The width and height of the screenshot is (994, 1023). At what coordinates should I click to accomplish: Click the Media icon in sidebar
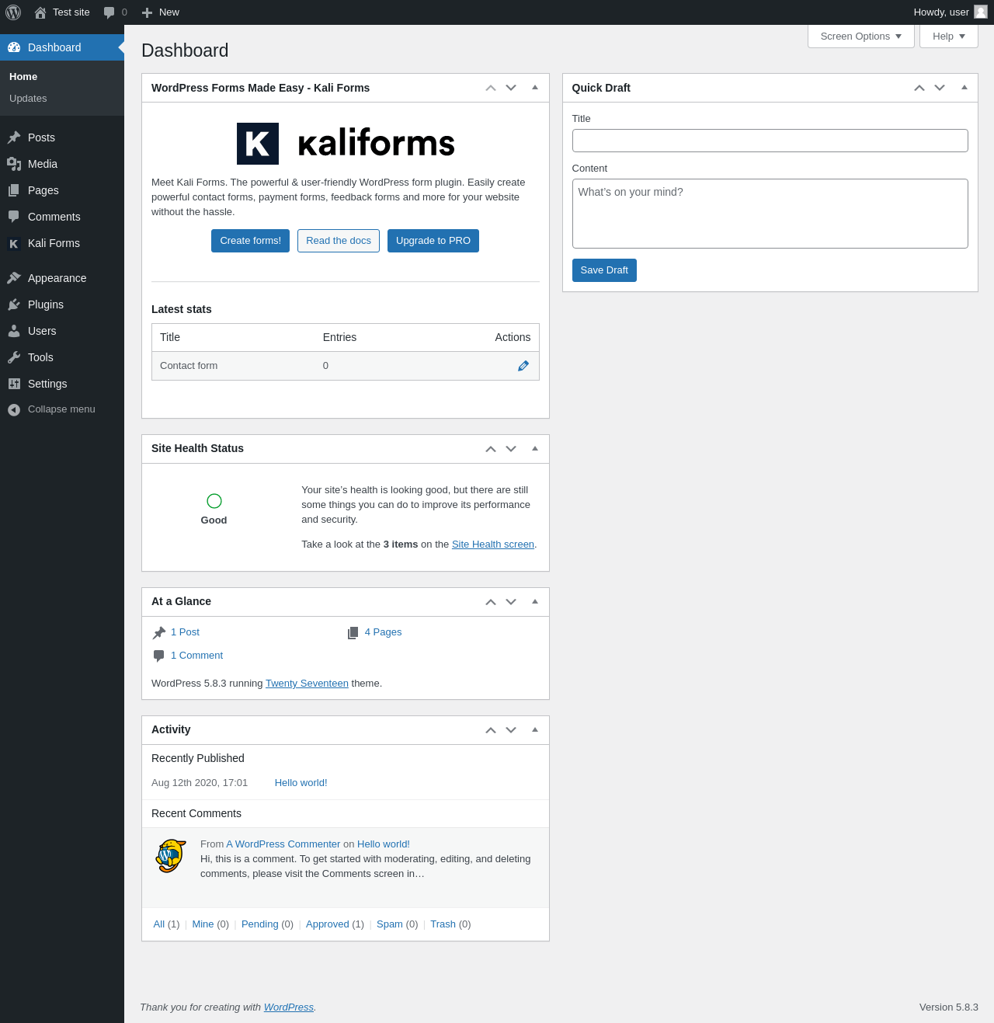tap(14, 164)
